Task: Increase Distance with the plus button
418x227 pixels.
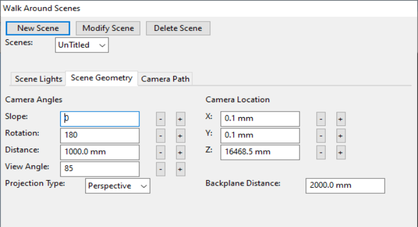Action: [180, 153]
